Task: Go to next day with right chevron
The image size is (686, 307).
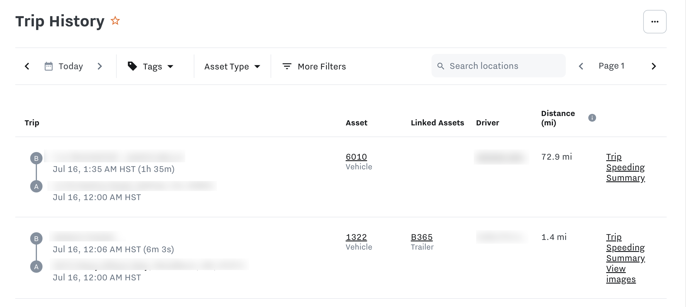Action: point(100,66)
